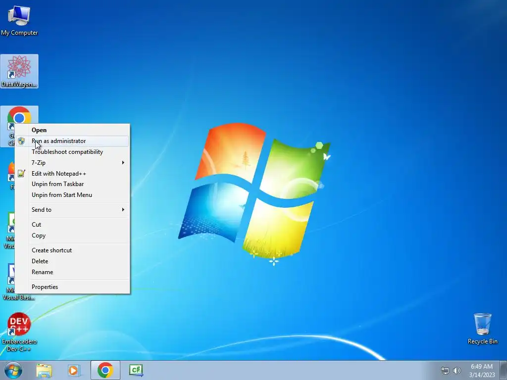Open the My Computer desktop icon
Screen dimensions: 507x380
pos(19,20)
